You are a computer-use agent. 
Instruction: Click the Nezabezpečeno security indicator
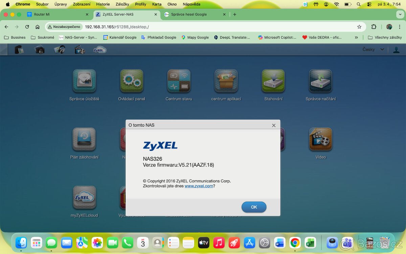pyautogui.click(x=64, y=27)
